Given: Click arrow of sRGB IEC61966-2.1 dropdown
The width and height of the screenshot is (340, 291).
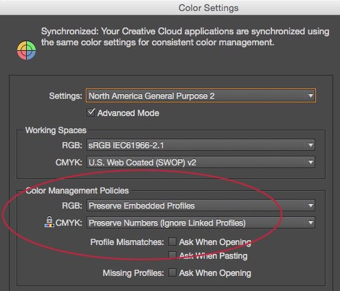Looking at the screenshot, I should [x=310, y=145].
